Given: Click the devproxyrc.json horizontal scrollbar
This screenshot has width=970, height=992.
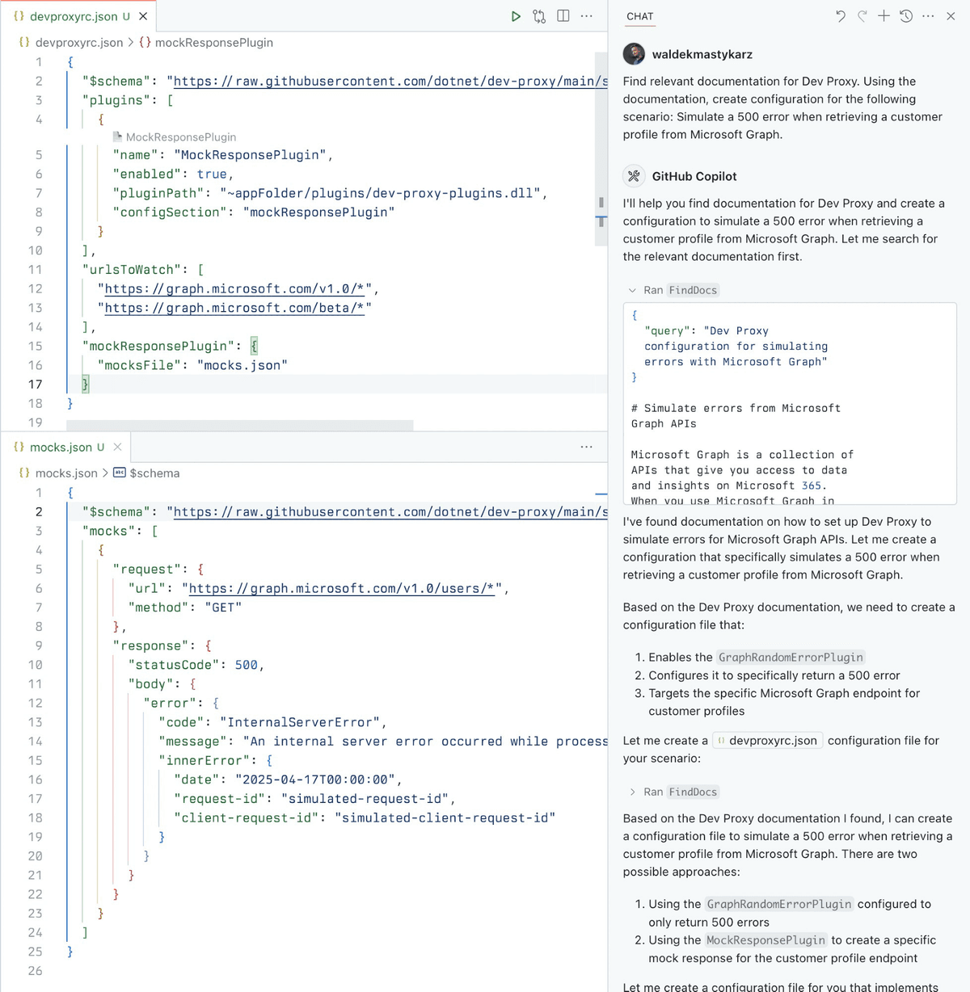Looking at the screenshot, I should click(239, 425).
